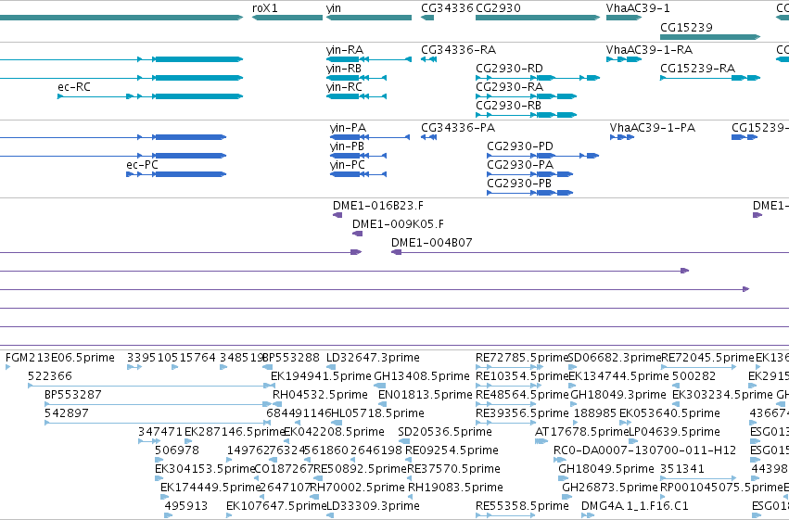The width and height of the screenshot is (789, 520).
Task: Click EST EK304153.5prime
Action: click(x=159, y=478)
